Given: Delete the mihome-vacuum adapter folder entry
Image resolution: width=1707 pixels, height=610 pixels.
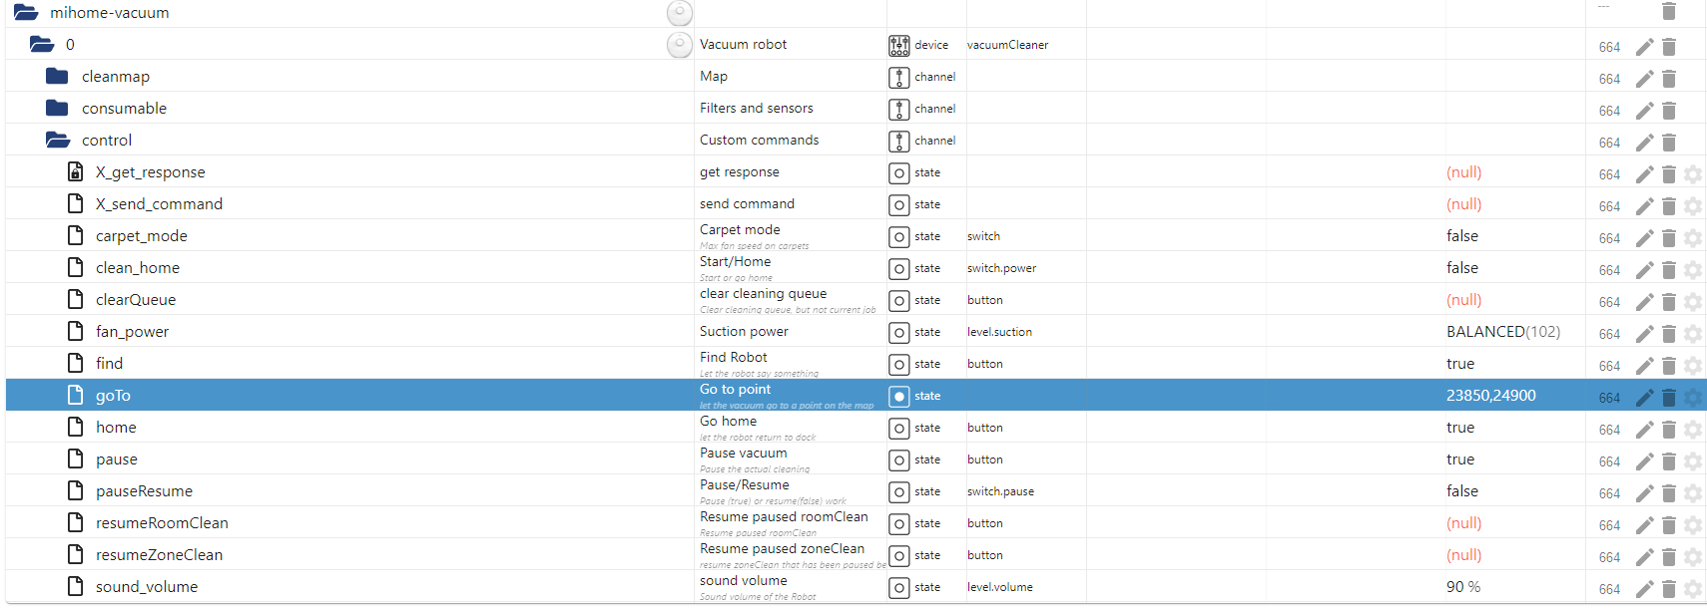Looking at the screenshot, I should (x=1668, y=11).
